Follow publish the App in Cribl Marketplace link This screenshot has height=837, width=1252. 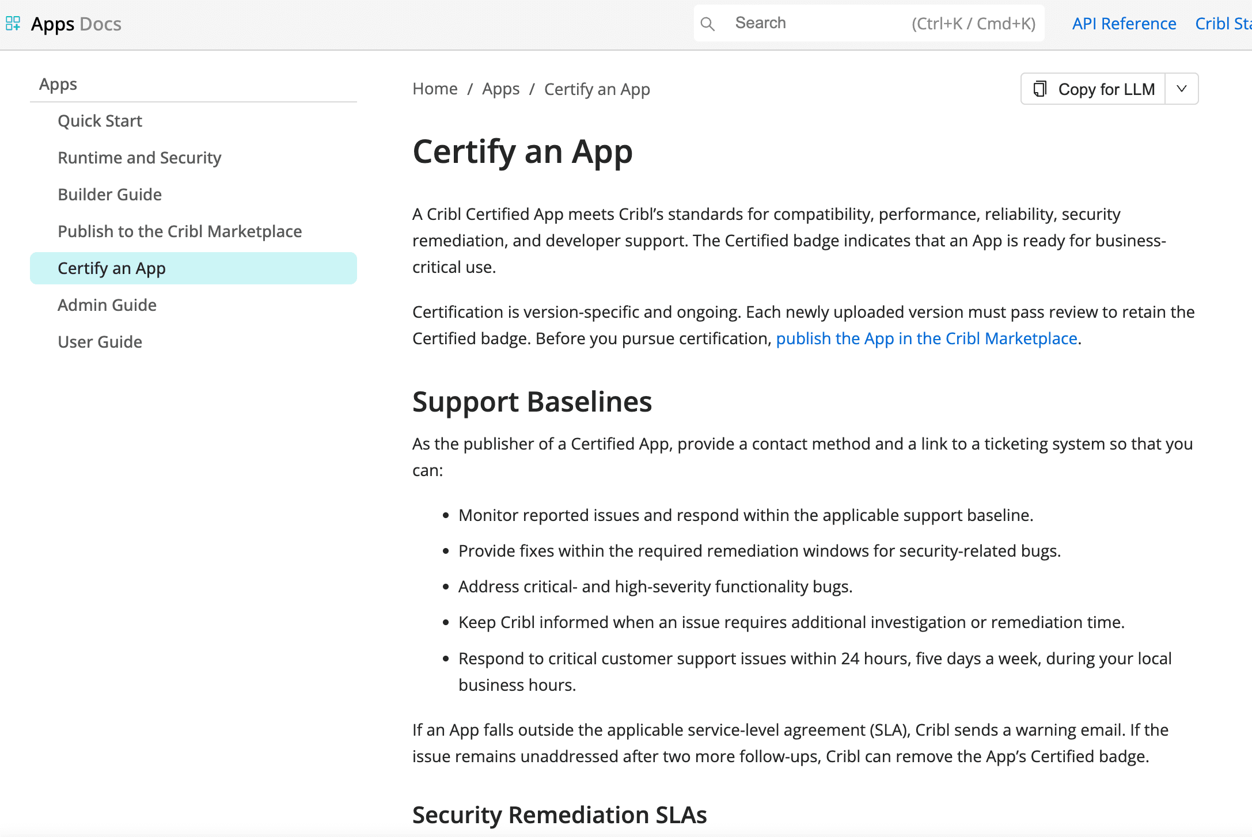point(926,338)
